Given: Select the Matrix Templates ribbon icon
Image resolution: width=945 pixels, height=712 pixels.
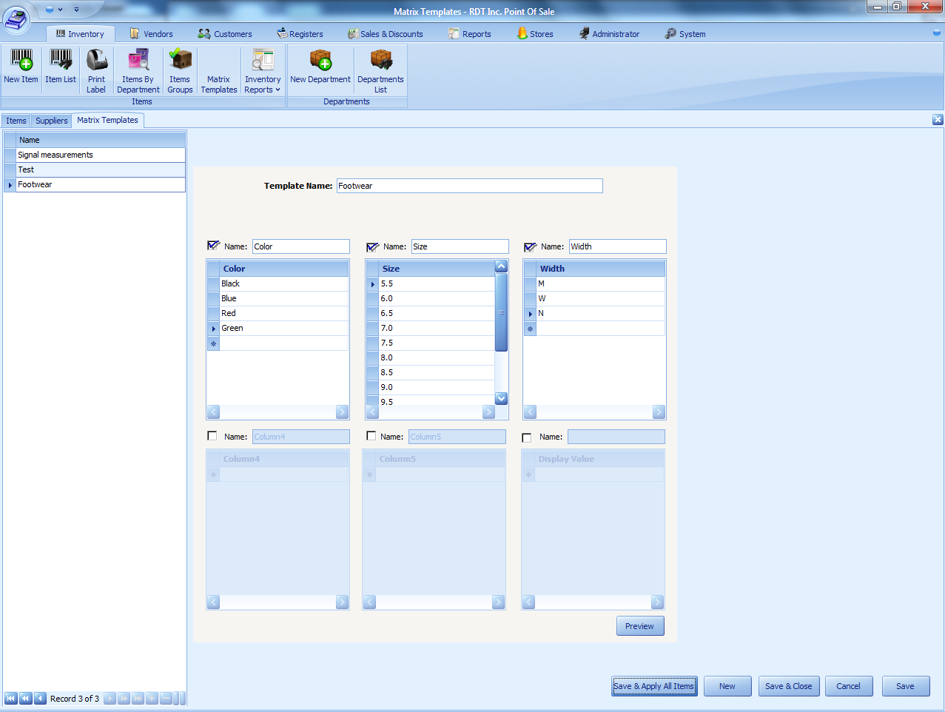Looking at the screenshot, I should (x=218, y=69).
